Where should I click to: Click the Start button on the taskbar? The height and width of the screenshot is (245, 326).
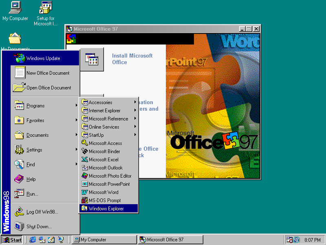13,240
